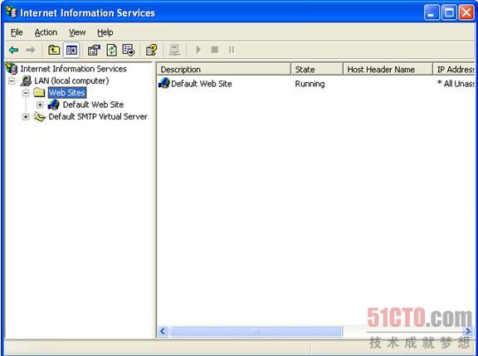Image resolution: width=478 pixels, height=356 pixels.
Task: Click Default Web Site list globe icon
Action: coord(164,83)
